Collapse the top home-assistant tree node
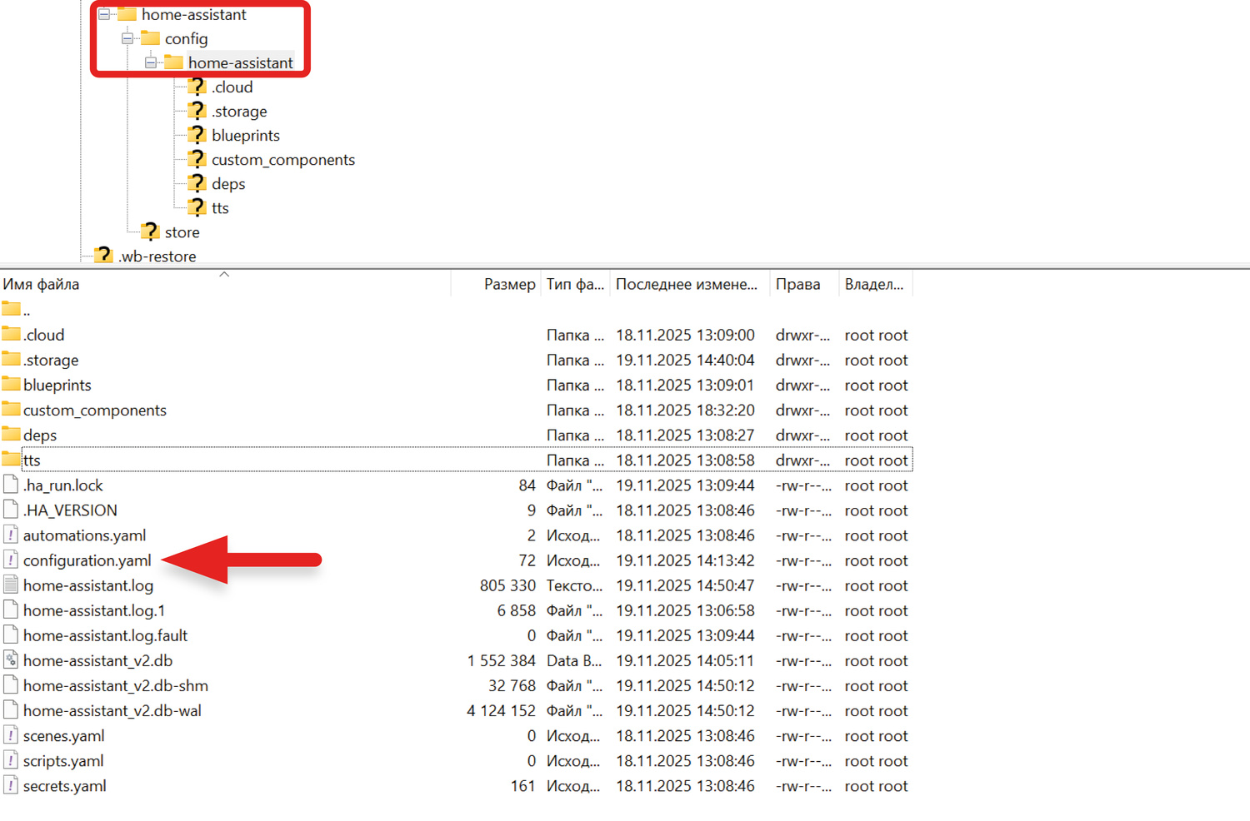 pos(104,14)
